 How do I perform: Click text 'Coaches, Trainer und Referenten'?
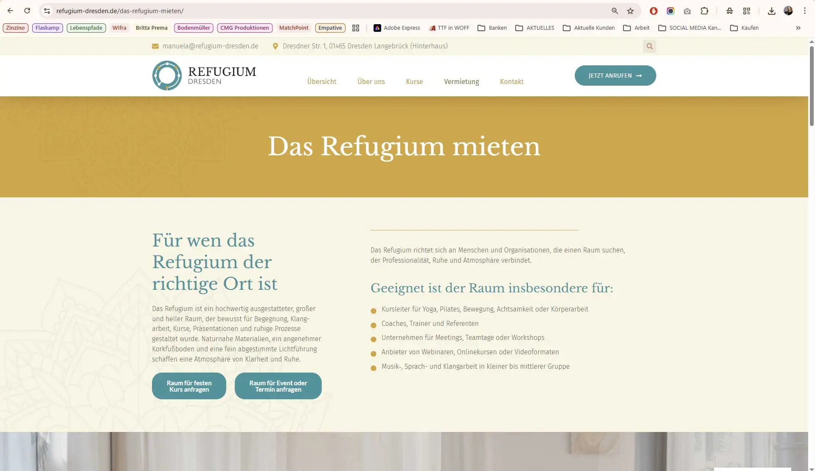tap(430, 323)
